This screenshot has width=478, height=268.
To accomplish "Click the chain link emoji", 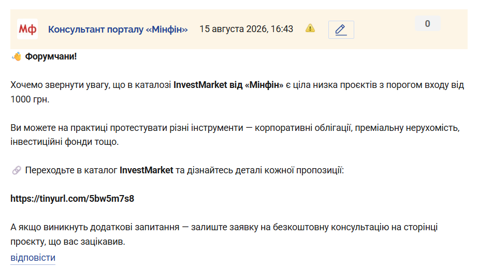I will coord(17,170).
